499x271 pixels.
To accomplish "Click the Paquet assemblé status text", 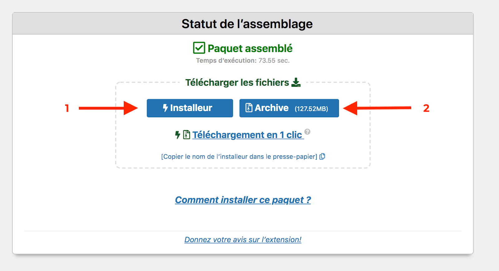I will click(x=250, y=48).
